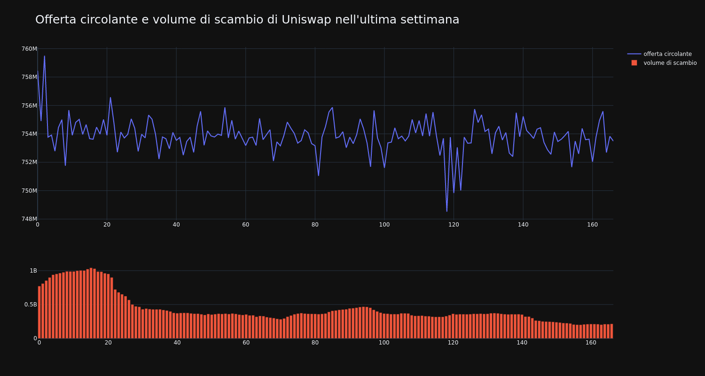705x376 pixels.
Task: Click x-axis label 100 under line chart
Action: (x=384, y=225)
